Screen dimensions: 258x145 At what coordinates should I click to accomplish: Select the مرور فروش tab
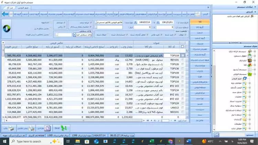[x=23, y=7]
